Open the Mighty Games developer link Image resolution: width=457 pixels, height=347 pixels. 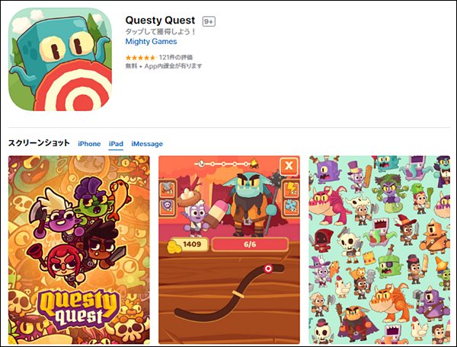[151, 42]
